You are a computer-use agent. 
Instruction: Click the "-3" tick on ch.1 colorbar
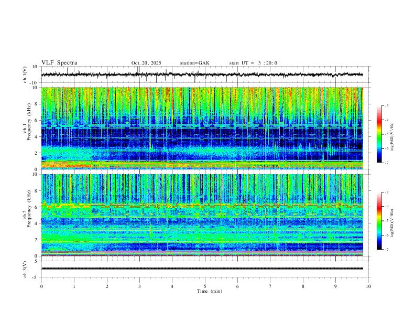pyautogui.click(x=387, y=105)
